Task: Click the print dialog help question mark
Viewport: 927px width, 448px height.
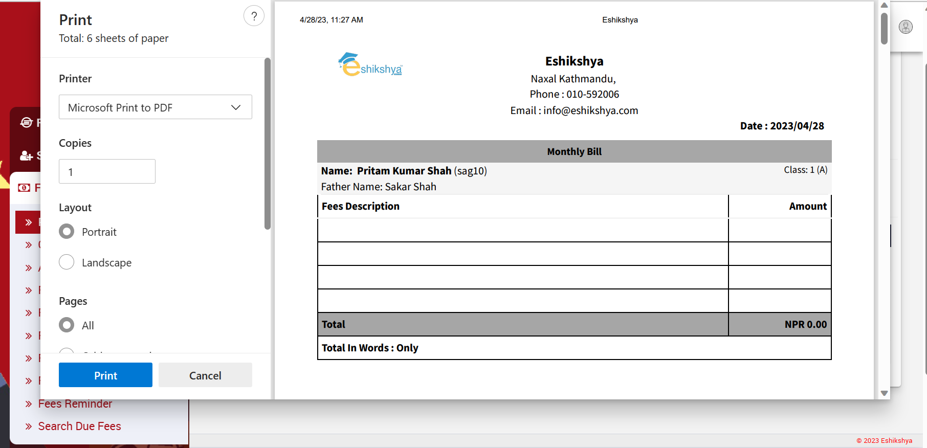Action: [254, 16]
